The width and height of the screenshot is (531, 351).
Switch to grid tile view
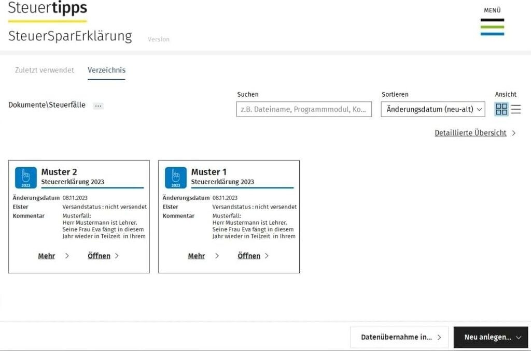click(x=501, y=109)
